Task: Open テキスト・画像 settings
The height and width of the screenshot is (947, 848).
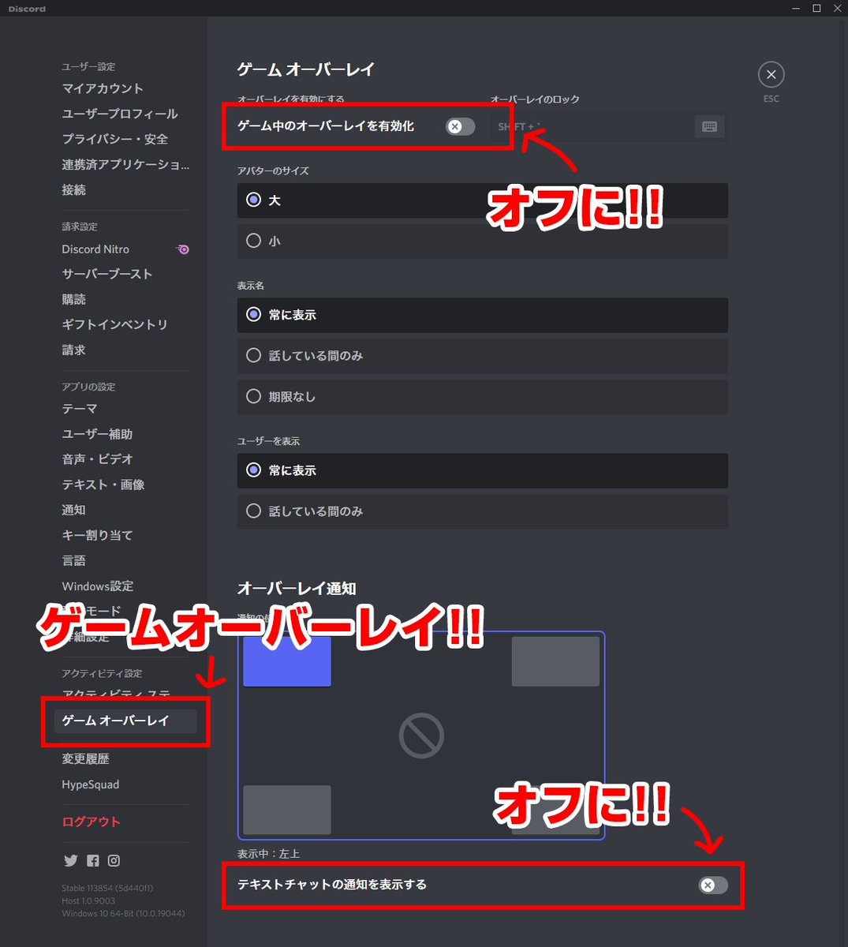Action: click(x=103, y=485)
